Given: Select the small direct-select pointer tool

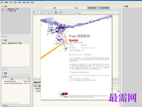Looking at the screenshot, I should tap(38, 13).
